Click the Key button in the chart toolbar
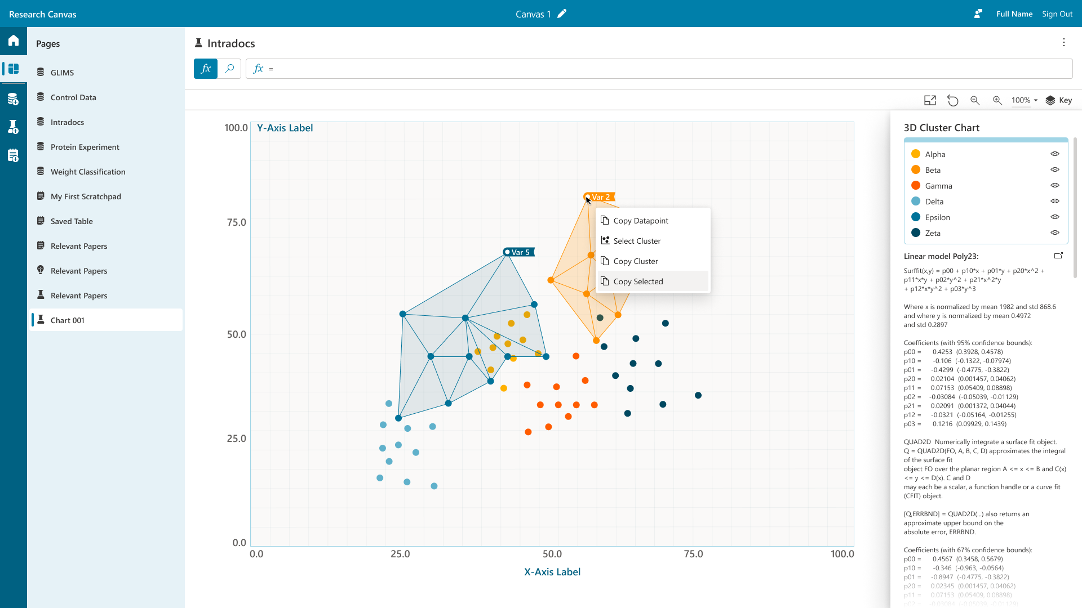Viewport: 1082px width, 608px height. [1059, 100]
